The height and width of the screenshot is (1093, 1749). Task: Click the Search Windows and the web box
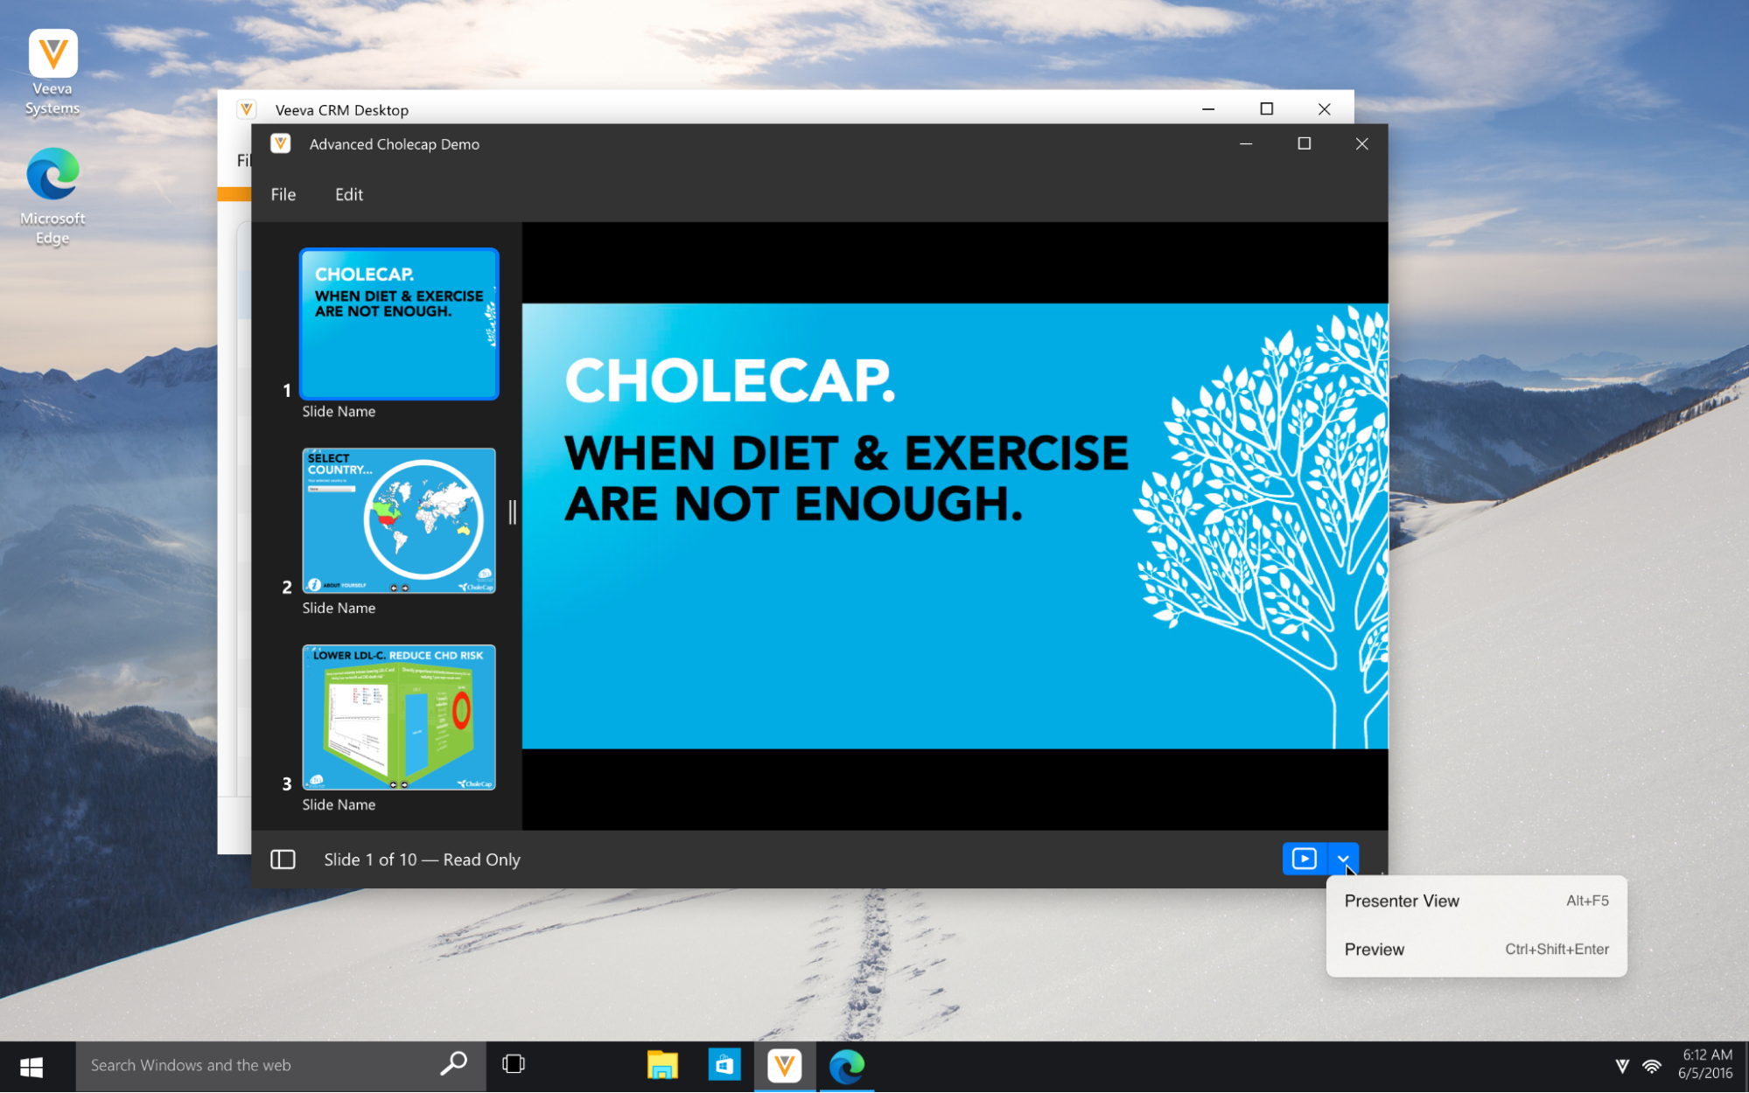(x=262, y=1065)
